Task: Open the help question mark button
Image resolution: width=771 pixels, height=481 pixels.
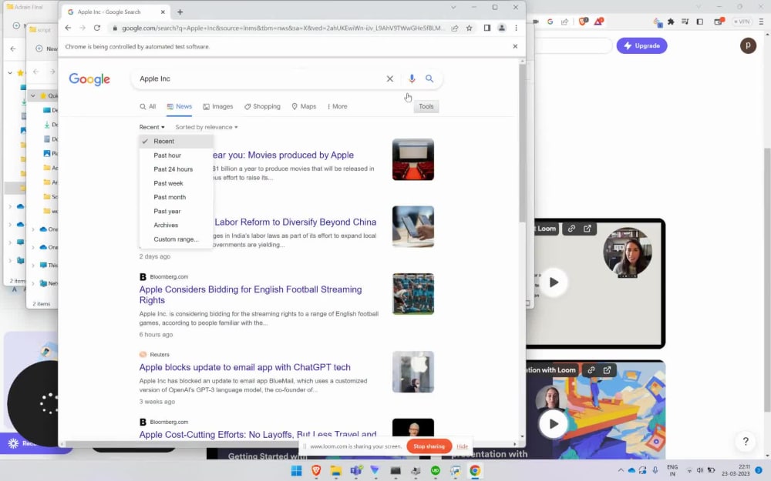Action: pos(746,441)
